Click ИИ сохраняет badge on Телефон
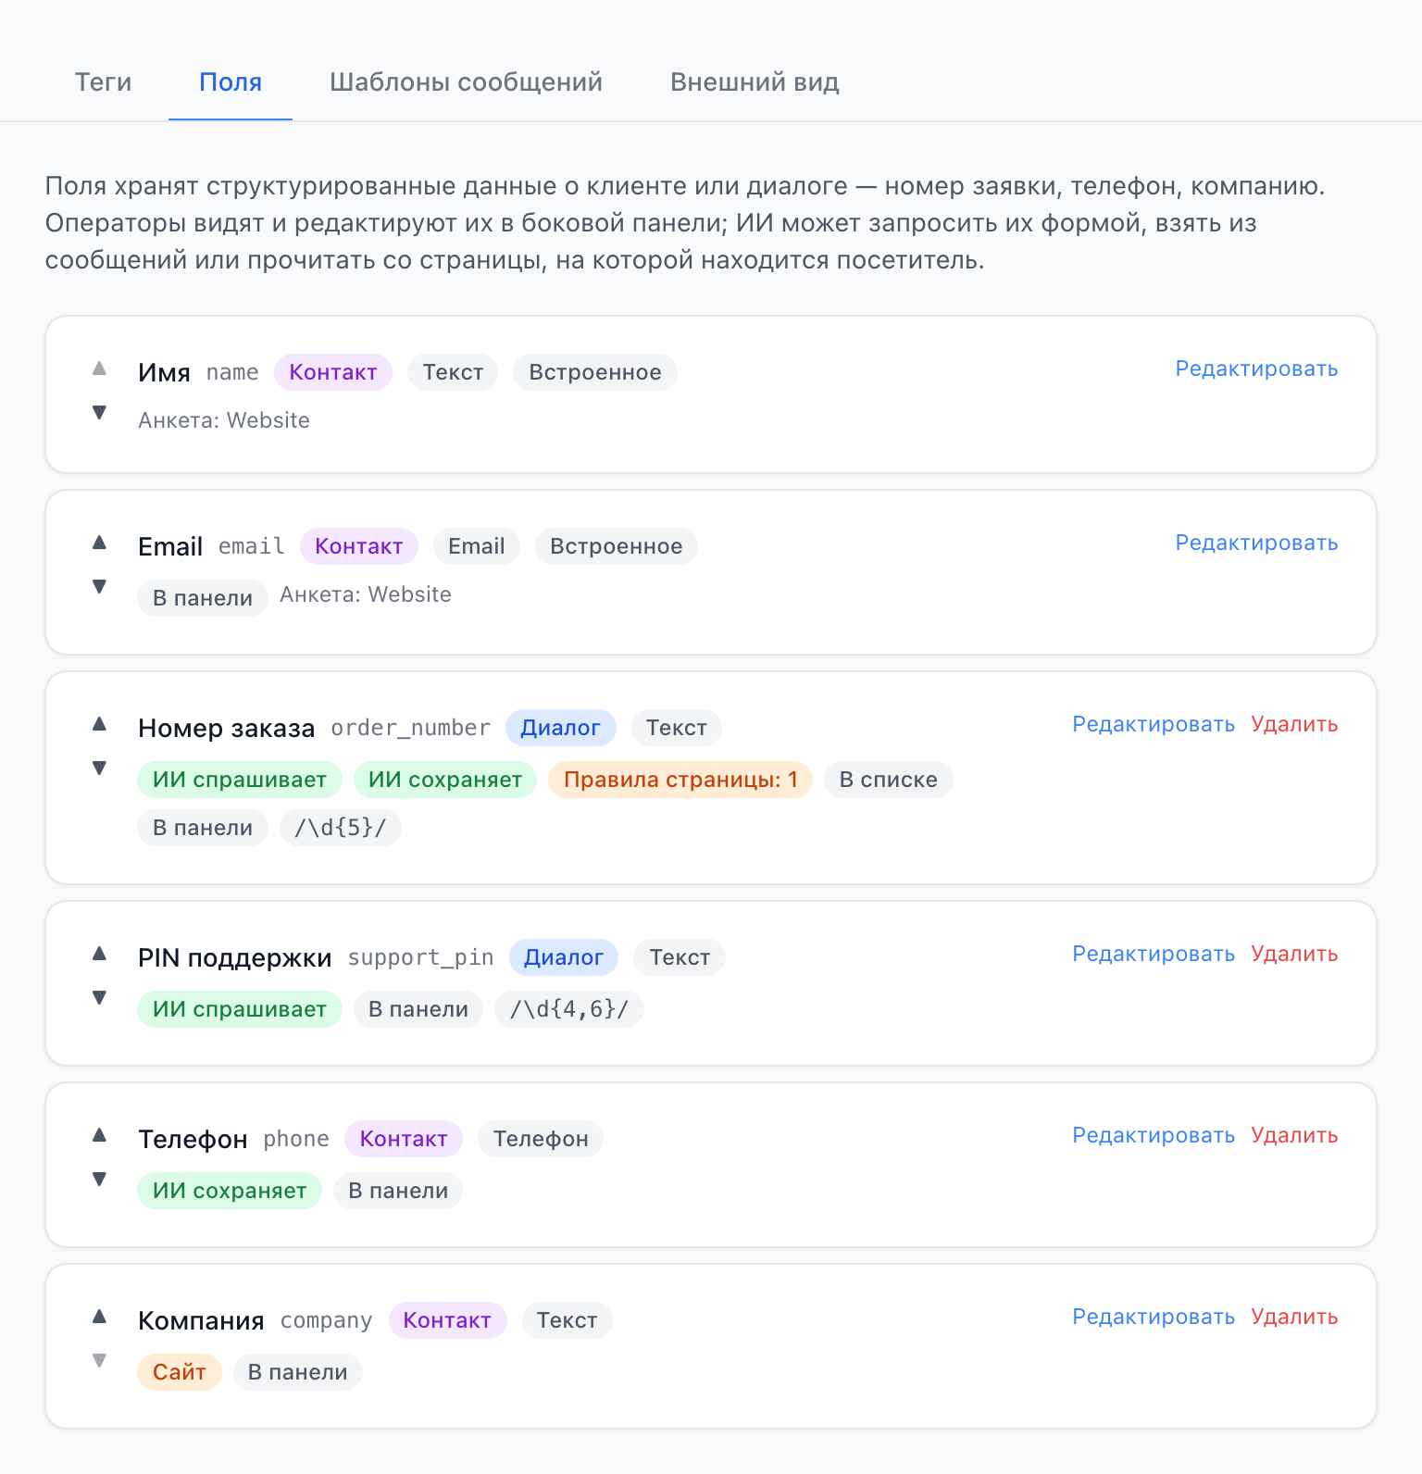The height and width of the screenshot is (1474, 1422). 230,1191
